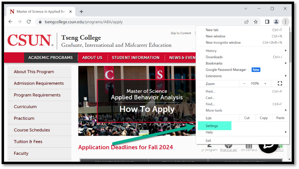The image size is (299, 169).
Task: Click the three-dot Chrome menu button
Action: click(285, 22)
